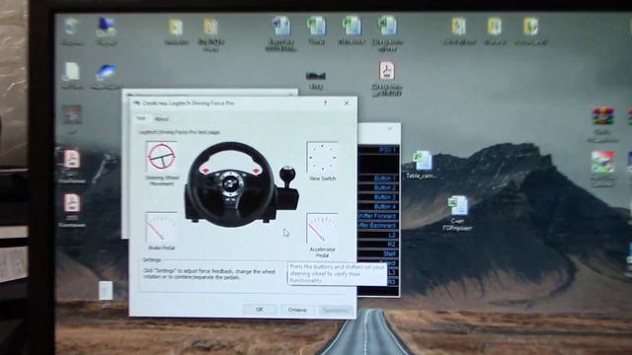Open the PDF icon below the Excel files
This screenshot has width=632, height=355.
pos(386,79)
